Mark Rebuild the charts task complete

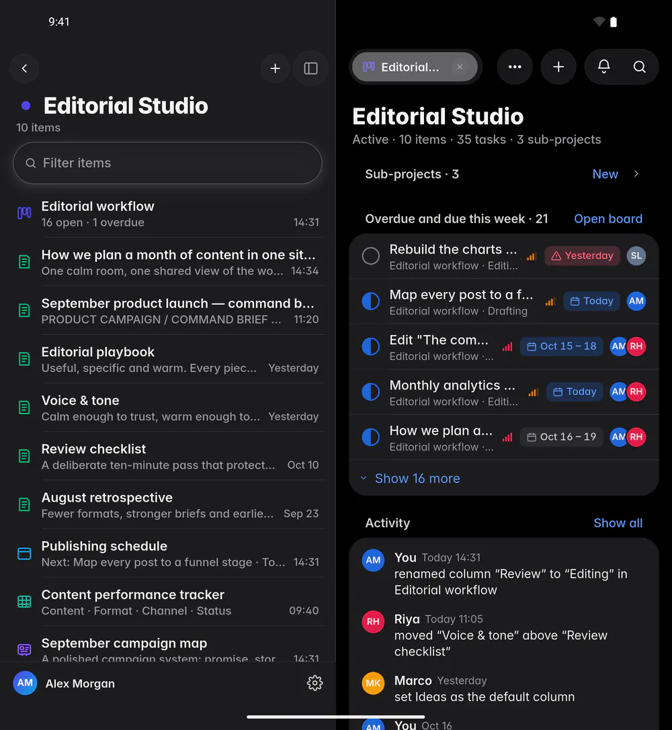371,256
